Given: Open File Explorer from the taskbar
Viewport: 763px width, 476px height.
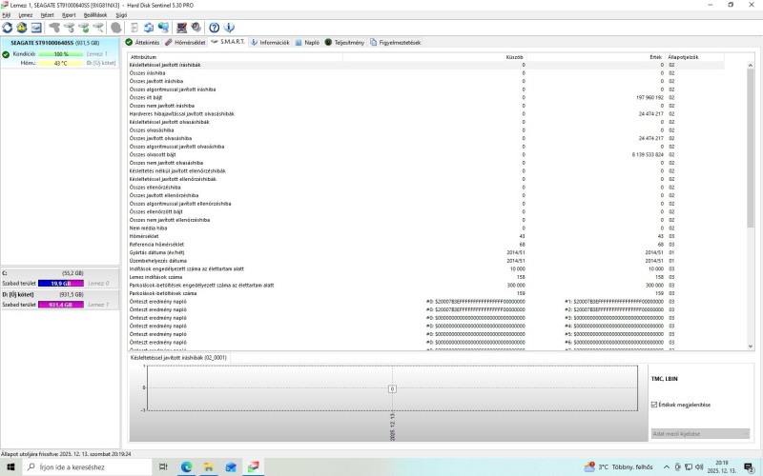Looking at the screenshot, I should click(x=209, y=466).
